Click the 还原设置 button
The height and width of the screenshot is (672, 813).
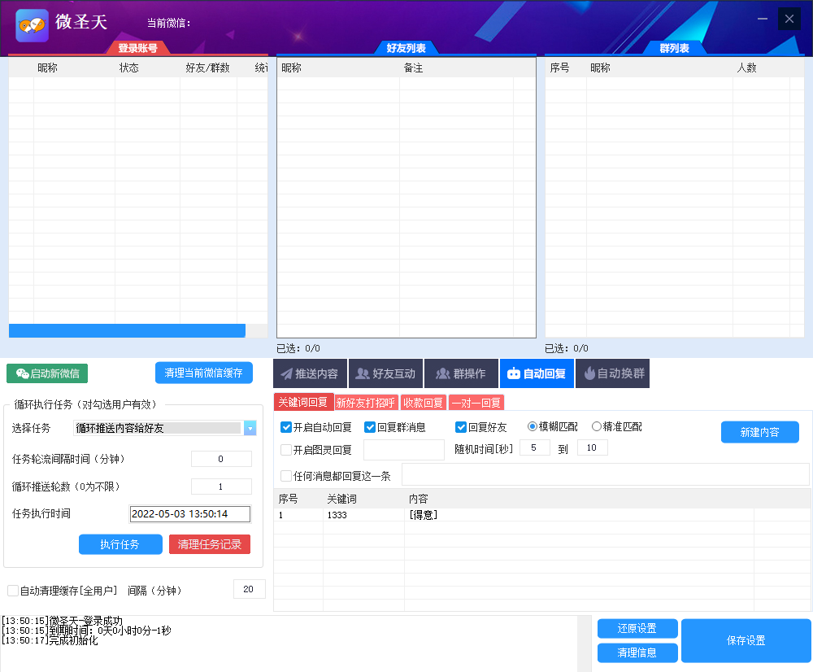tap(637, 628)
